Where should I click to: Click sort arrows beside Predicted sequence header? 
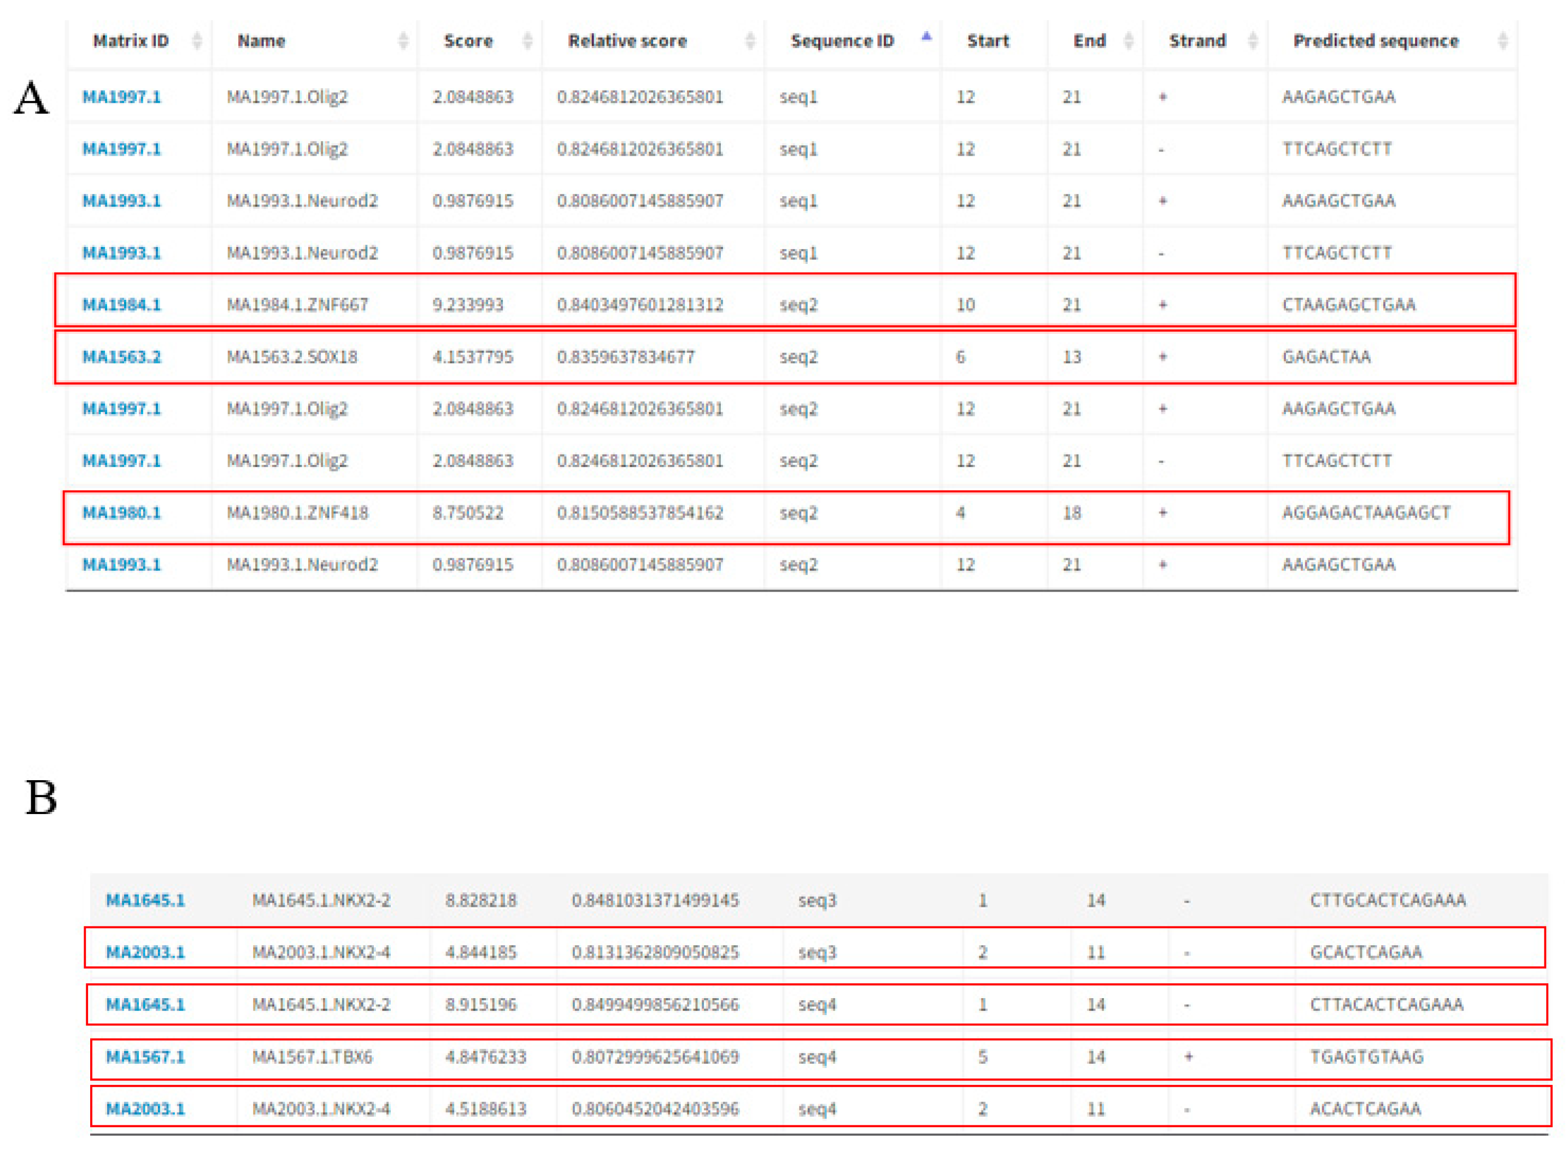click(1502, 41)
